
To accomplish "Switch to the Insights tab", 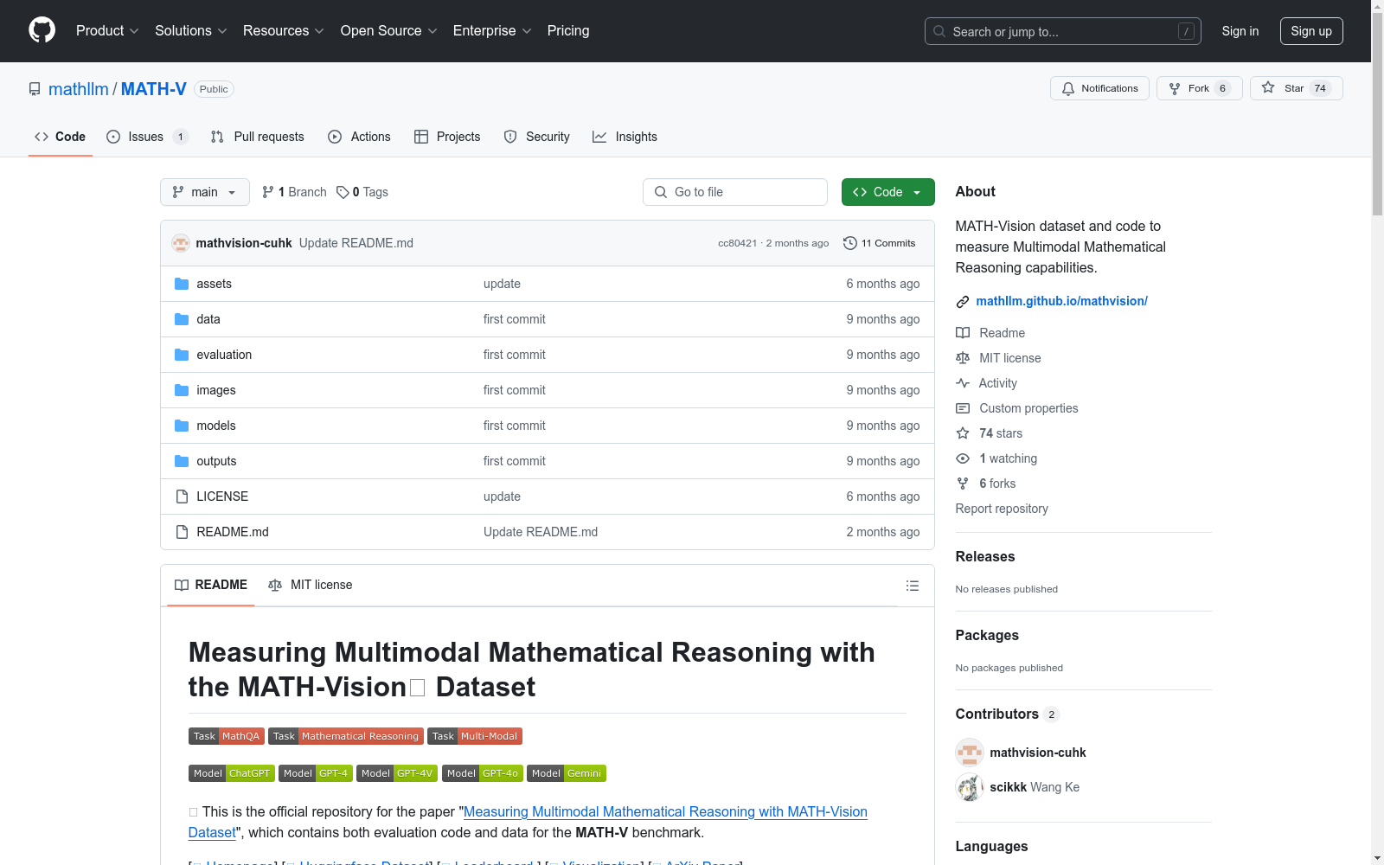I will [x=625, y=137].
